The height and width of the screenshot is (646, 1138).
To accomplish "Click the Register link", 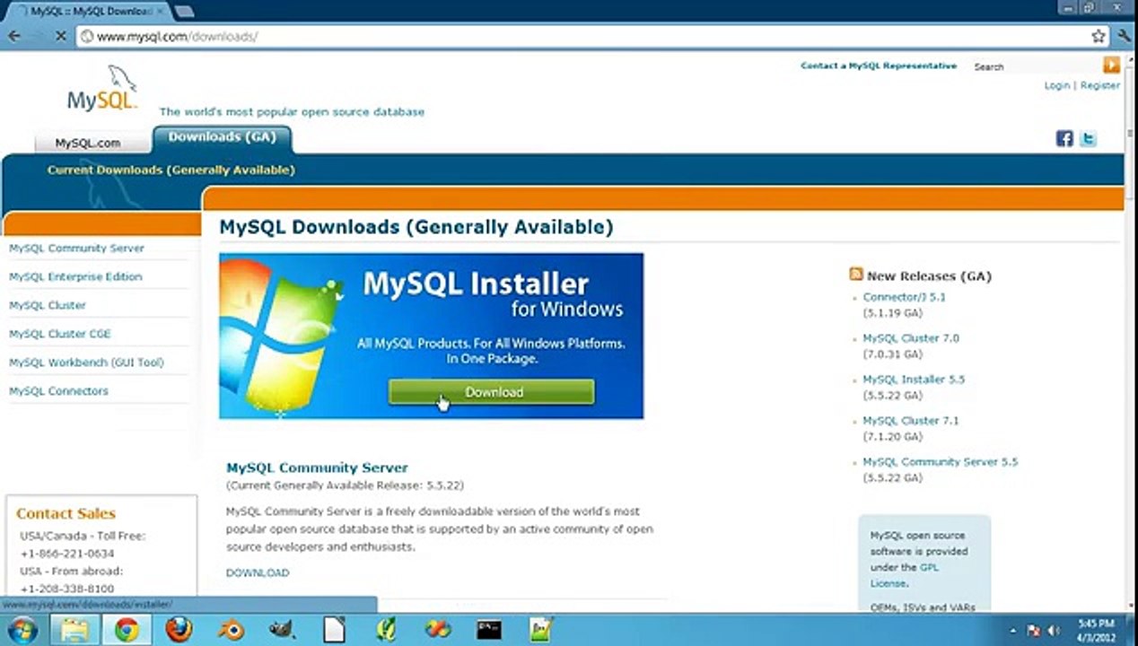I will 1100,85.
